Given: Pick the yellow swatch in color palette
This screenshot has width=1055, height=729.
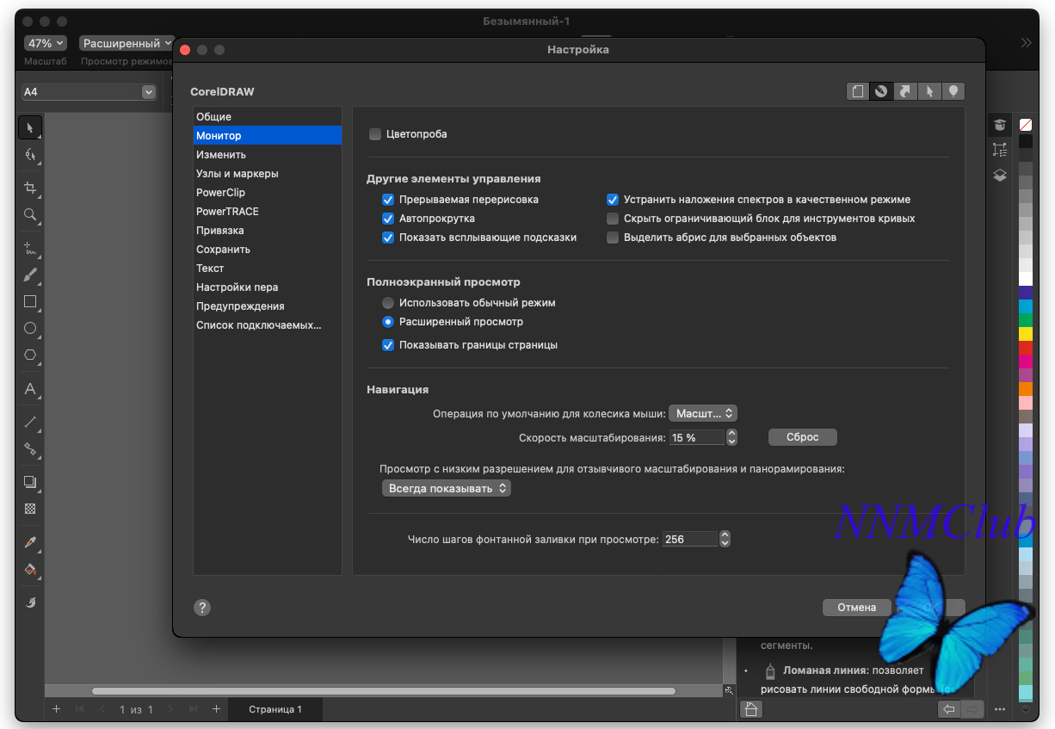Looking at the screenshot, I should click(1026, 334).
